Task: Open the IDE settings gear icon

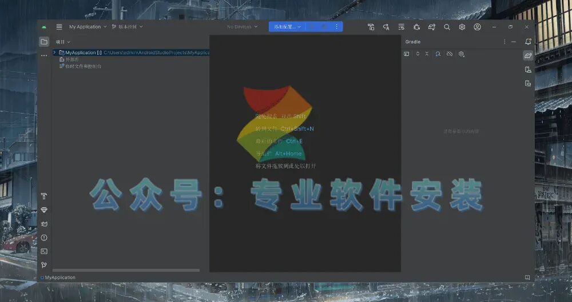Action: (x=462, y=27)
